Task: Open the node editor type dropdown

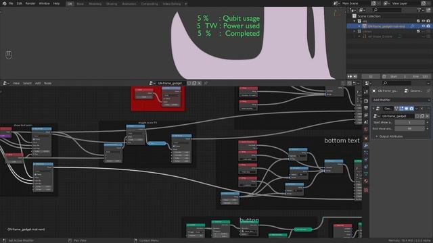Action: [6, 83]
